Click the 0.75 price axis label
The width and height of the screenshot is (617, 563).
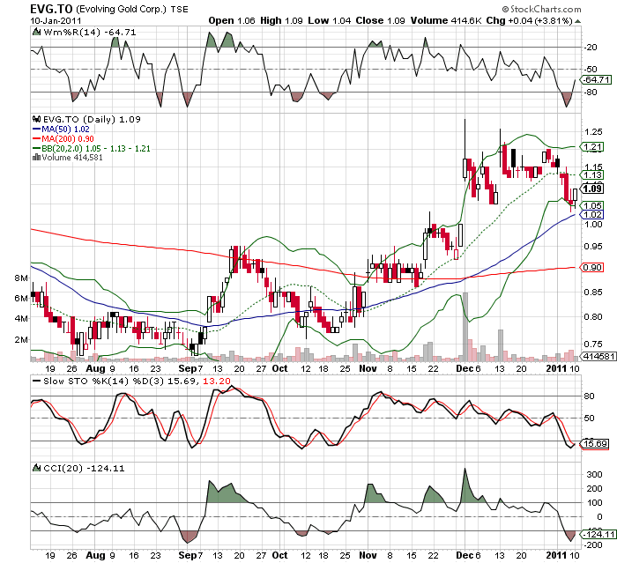(x=593, y=344)
